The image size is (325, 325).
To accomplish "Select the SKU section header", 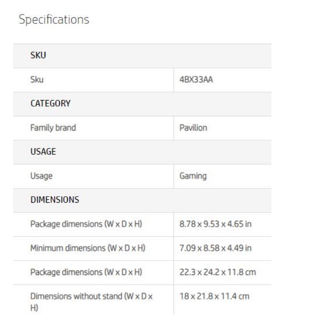I will [142, 56].
